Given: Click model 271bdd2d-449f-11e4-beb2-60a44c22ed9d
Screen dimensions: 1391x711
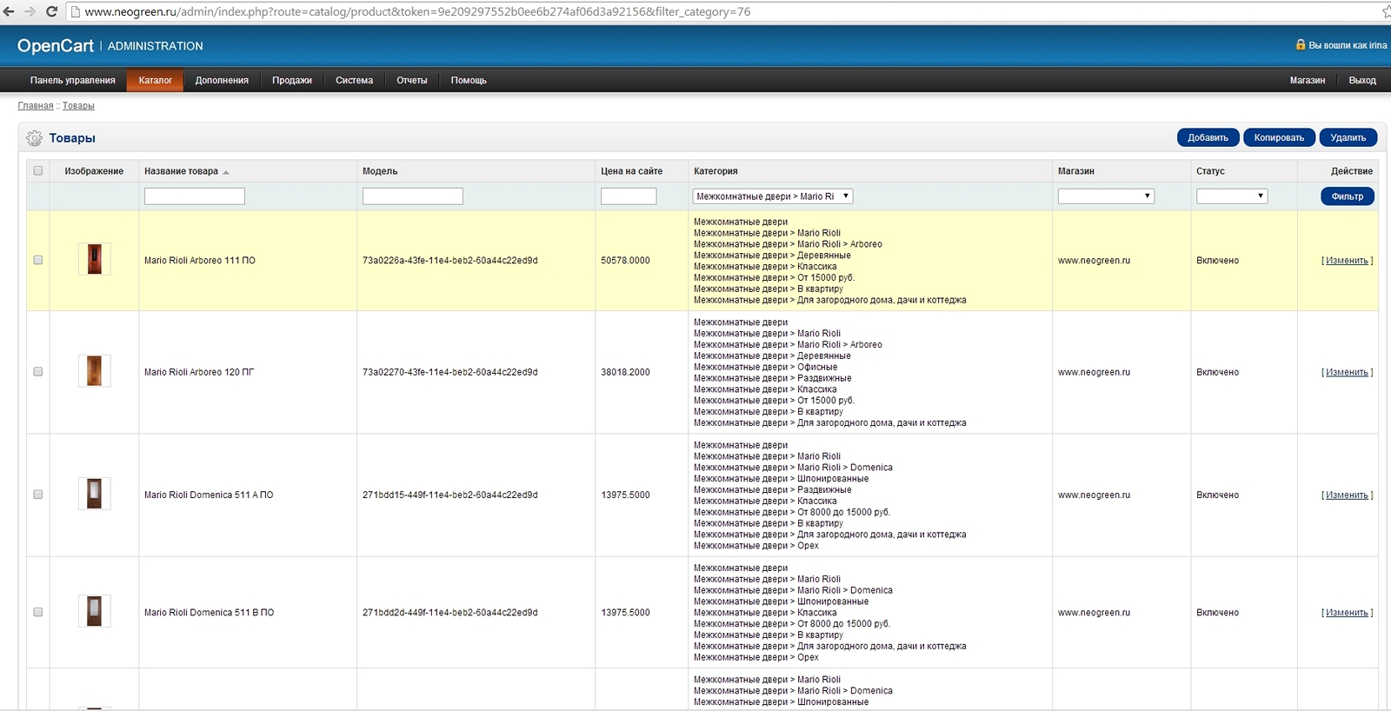Looking at the screenshot, I should (450, 613).
